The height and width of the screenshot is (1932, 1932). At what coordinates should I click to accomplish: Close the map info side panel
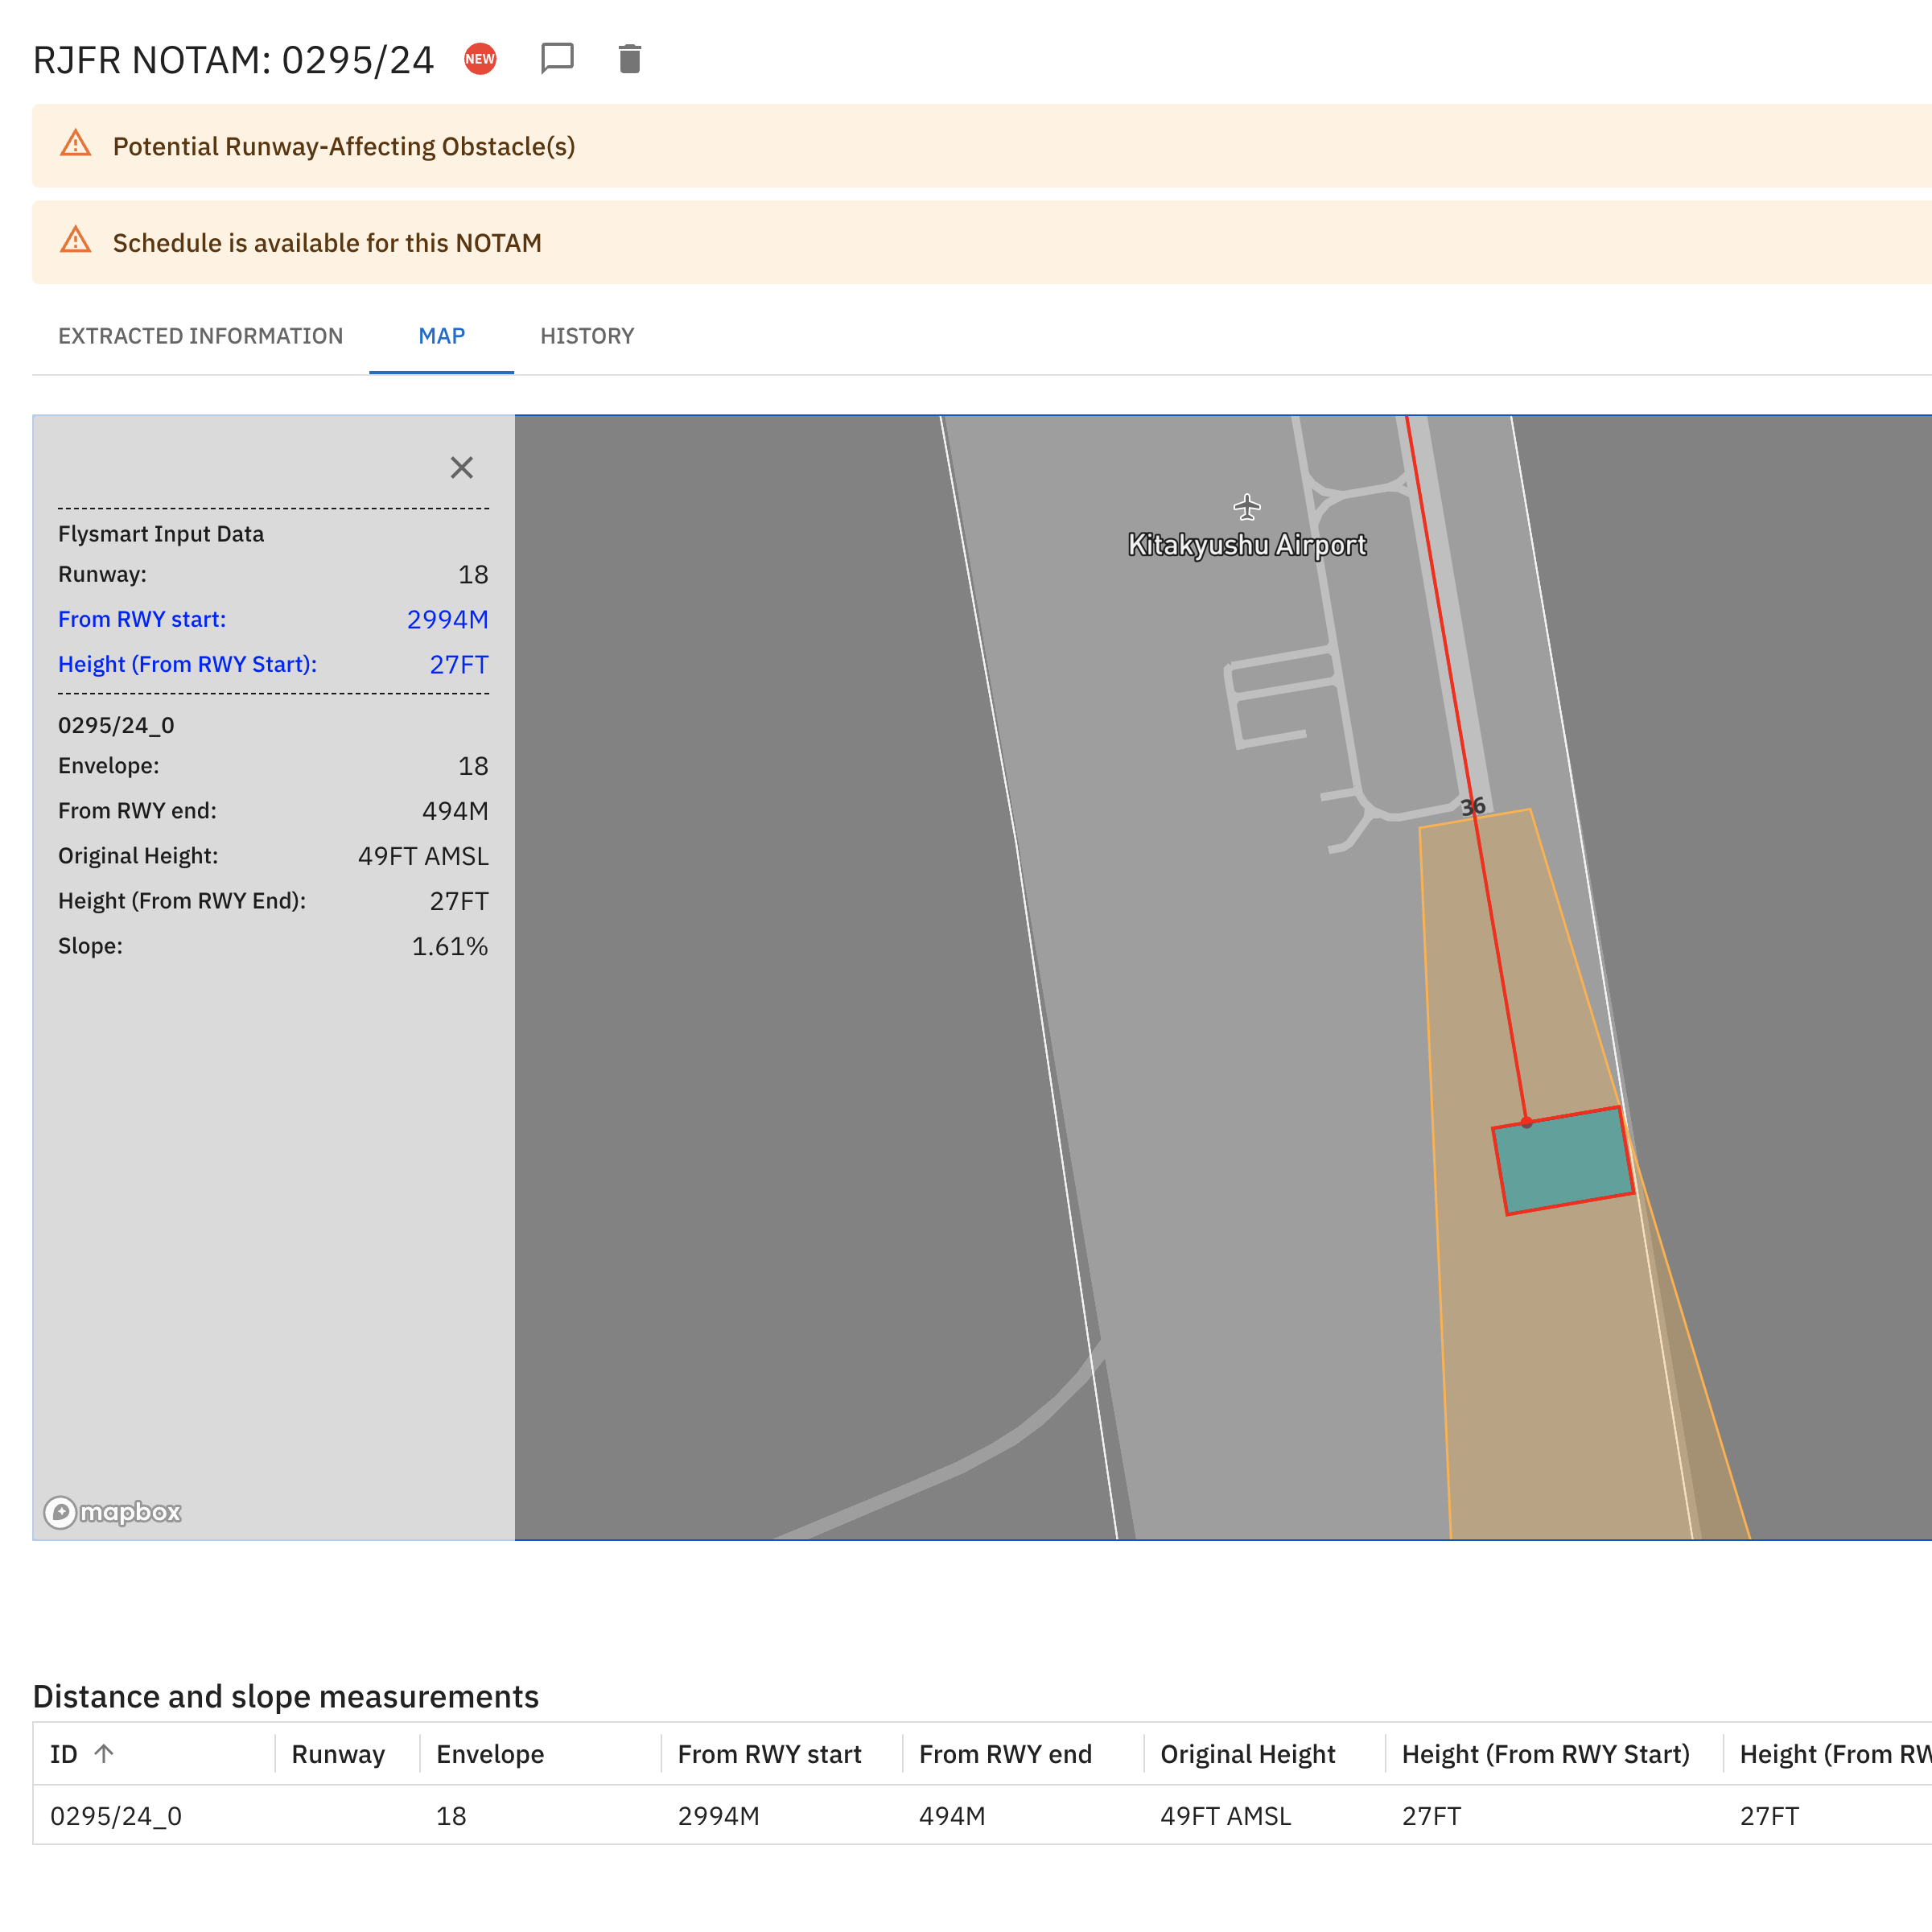pos(461,468)
